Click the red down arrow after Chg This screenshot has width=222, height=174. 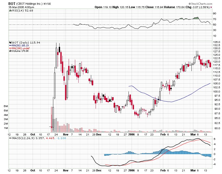211,7
